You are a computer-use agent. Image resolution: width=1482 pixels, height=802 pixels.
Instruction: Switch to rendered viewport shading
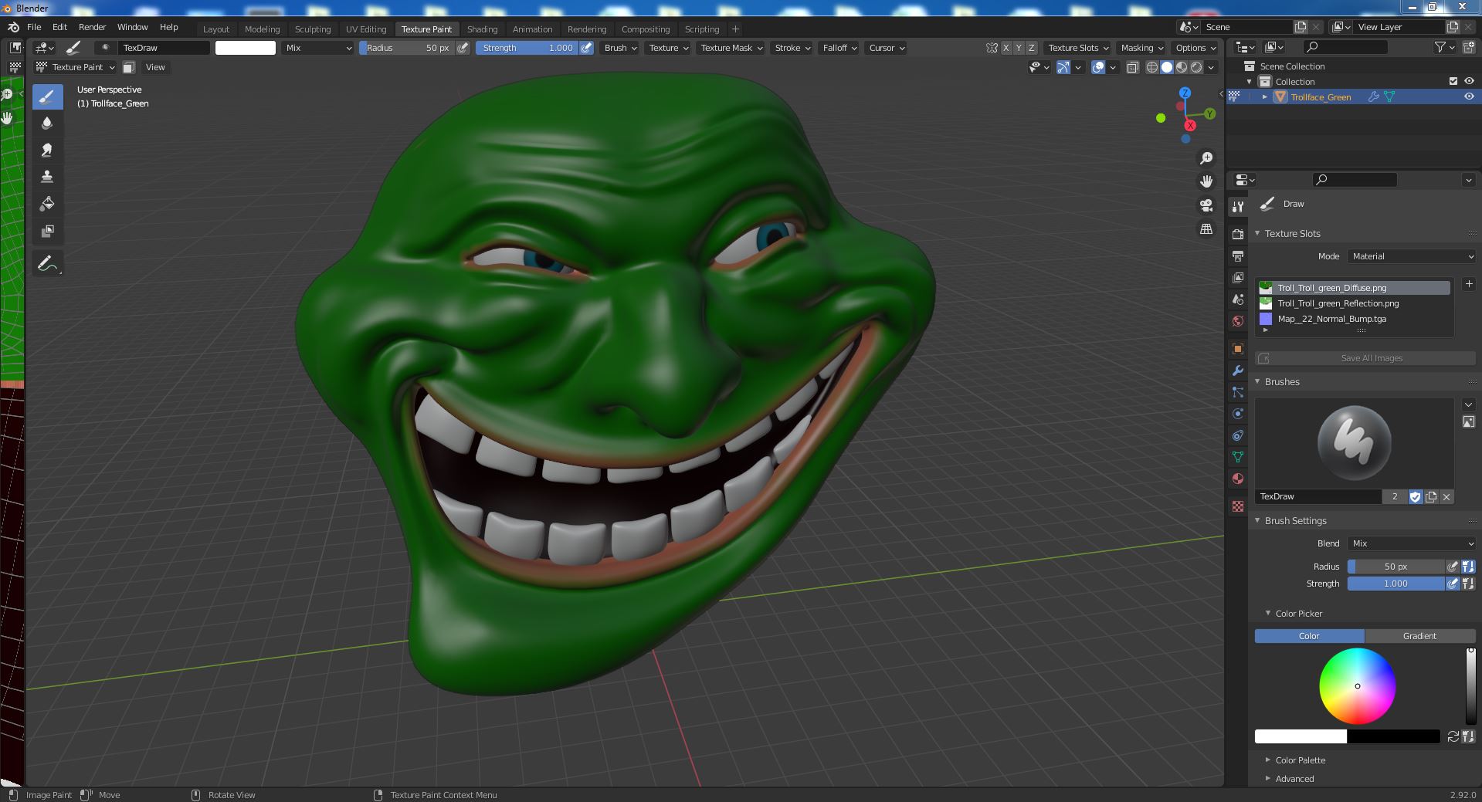coord(1196,67)
